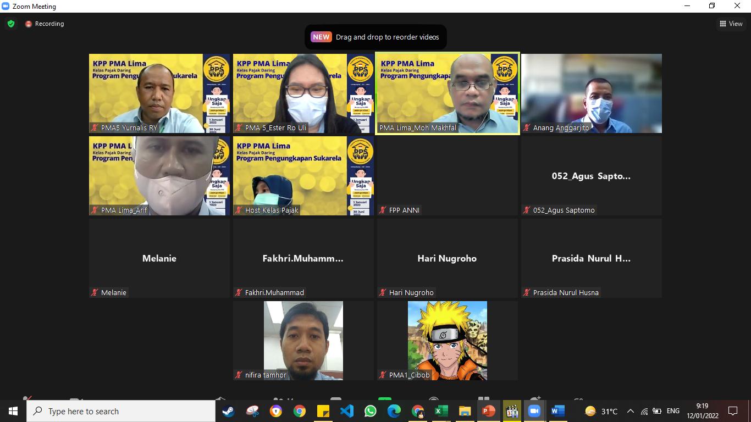Switch to PowerPoint in the taskbar
751x422 pixels.
tap(488, 411)
